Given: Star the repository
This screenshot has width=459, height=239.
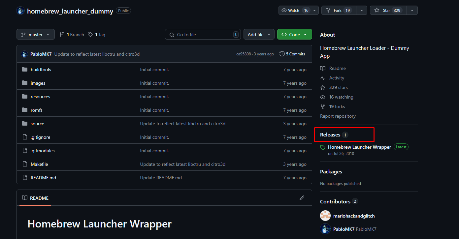Looking at the screenshot, I should (x=388, y=11).
